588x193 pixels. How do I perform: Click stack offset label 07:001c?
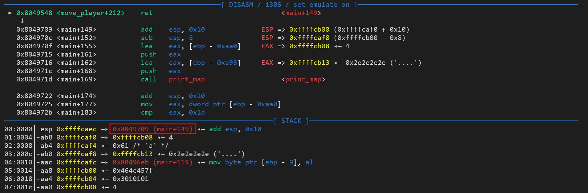tap(18, 187)
